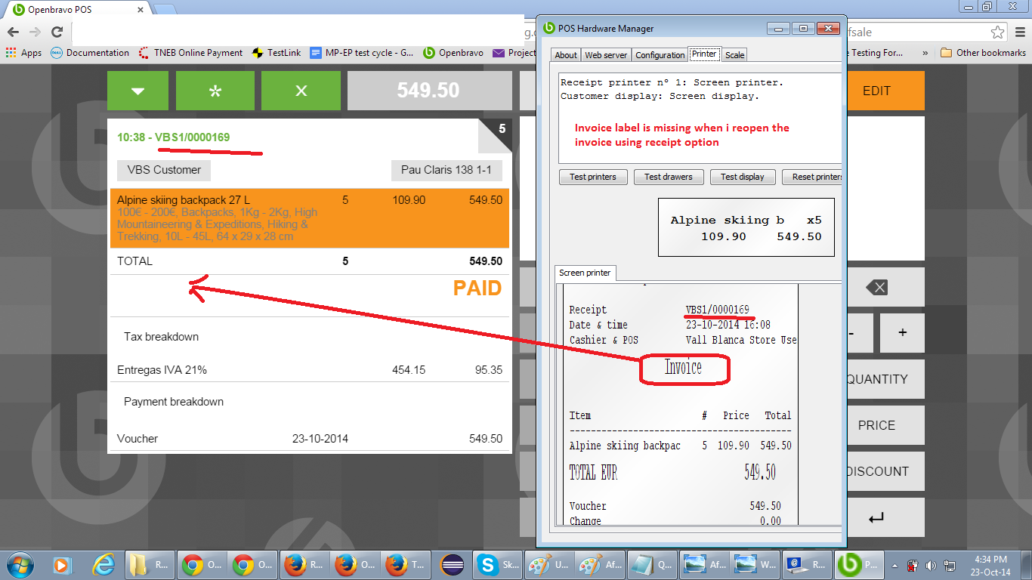
Task: Open the File Explorer folder taskbar item
Action: [x=149, y=564]
